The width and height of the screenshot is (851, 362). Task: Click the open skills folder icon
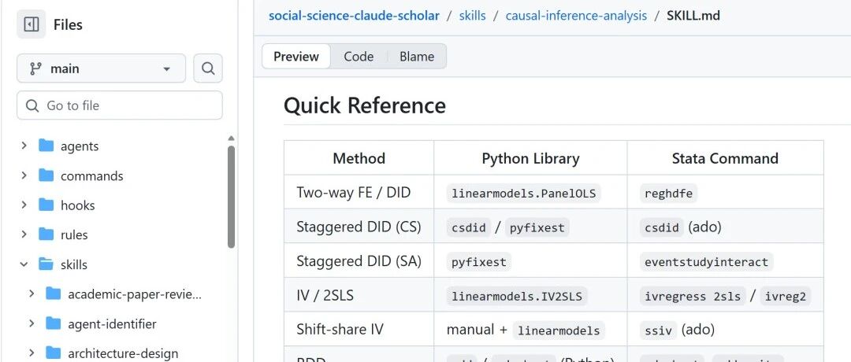(46, 264)
